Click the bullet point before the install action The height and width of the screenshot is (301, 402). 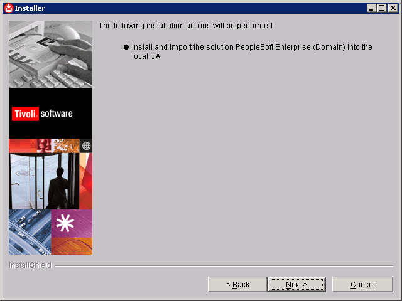(126, 47)
